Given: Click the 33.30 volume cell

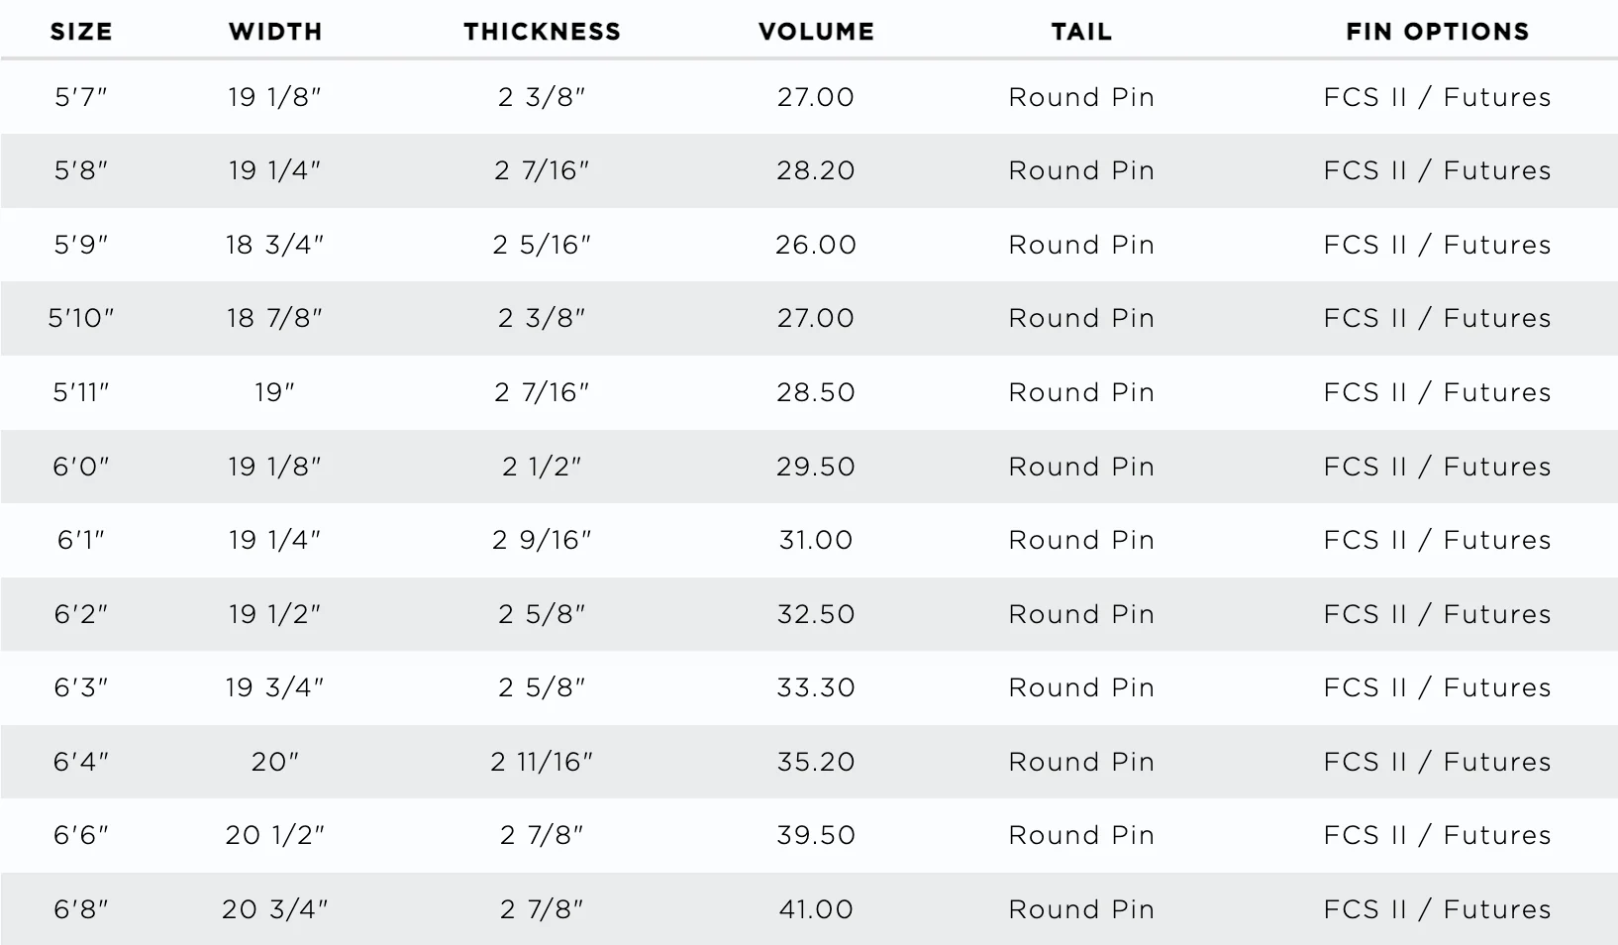Looking at the screenshot, I should click(816, 687).
